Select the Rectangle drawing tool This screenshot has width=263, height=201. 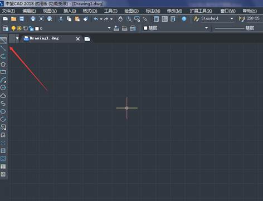(x=3, y=72)
